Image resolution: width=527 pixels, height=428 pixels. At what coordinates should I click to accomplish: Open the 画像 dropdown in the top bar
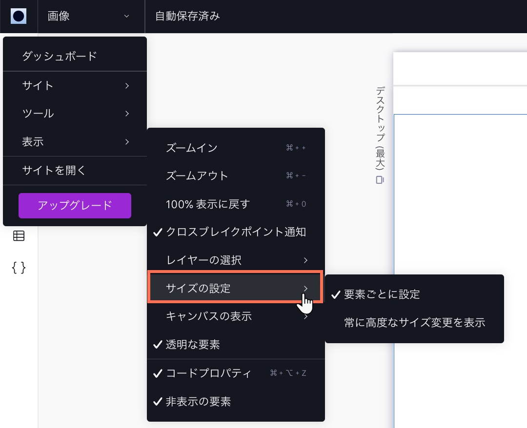coord(90,16)
